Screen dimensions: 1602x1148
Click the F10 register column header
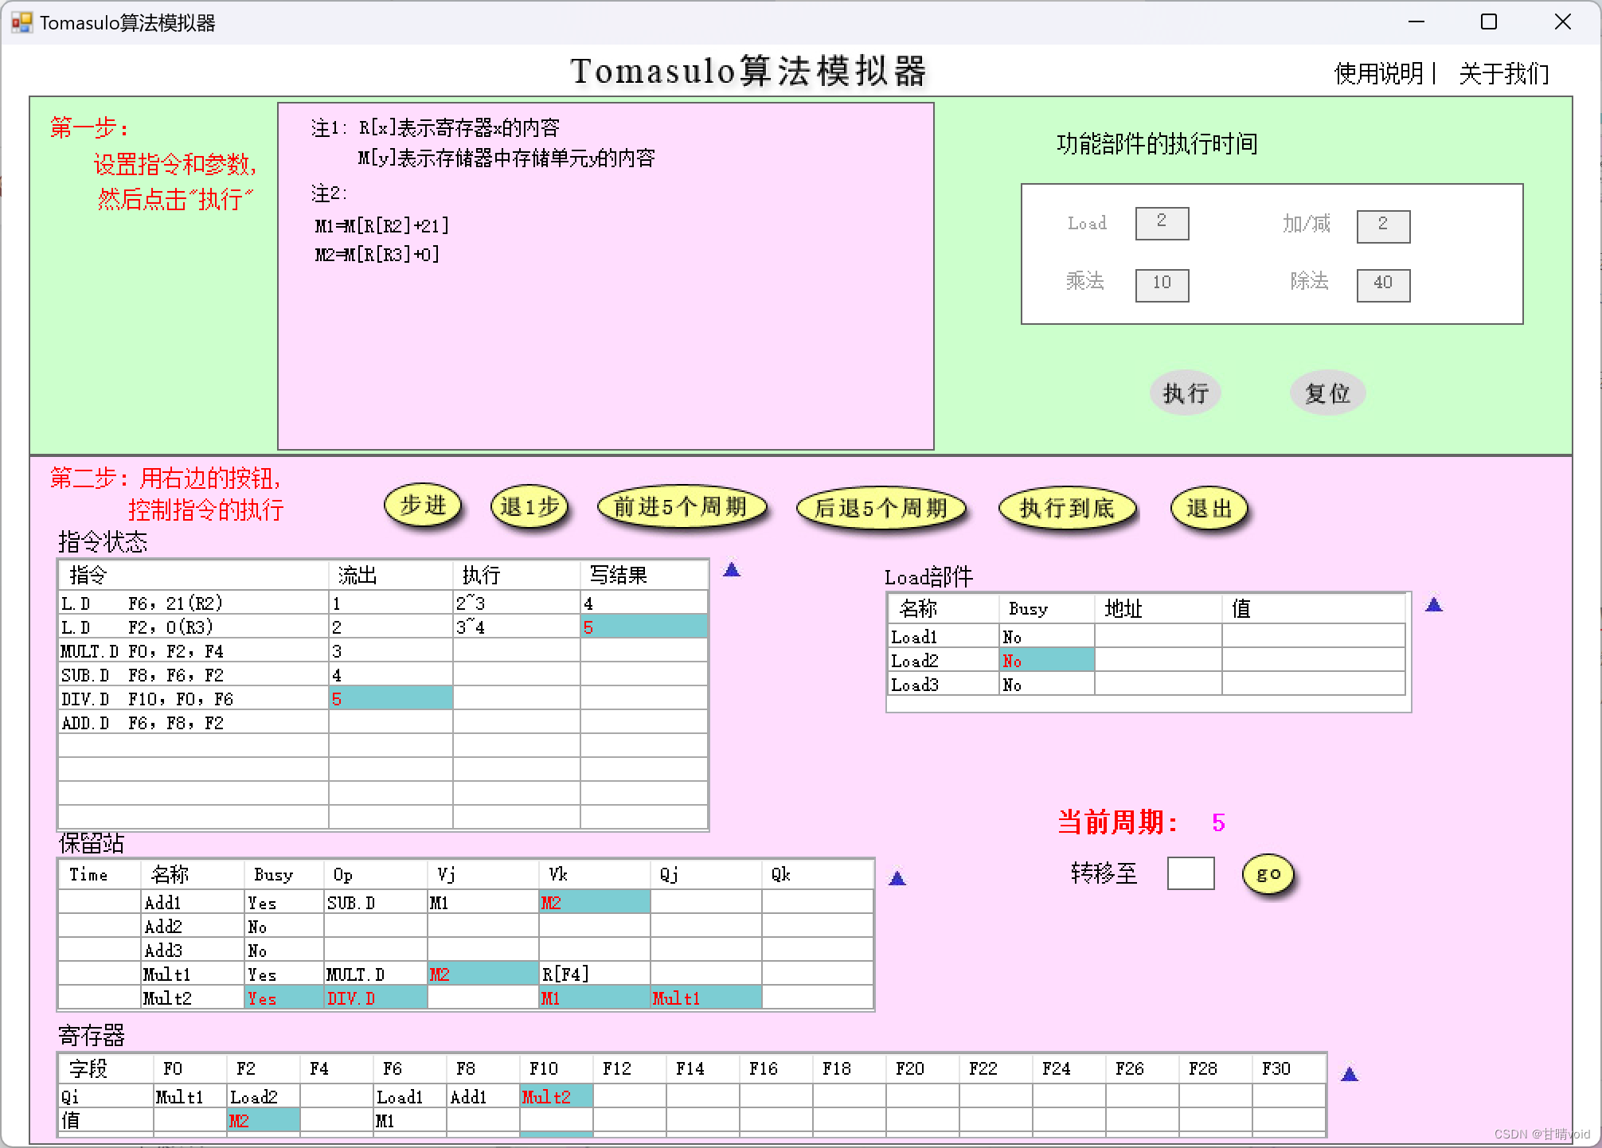[x=556, y=1068]
